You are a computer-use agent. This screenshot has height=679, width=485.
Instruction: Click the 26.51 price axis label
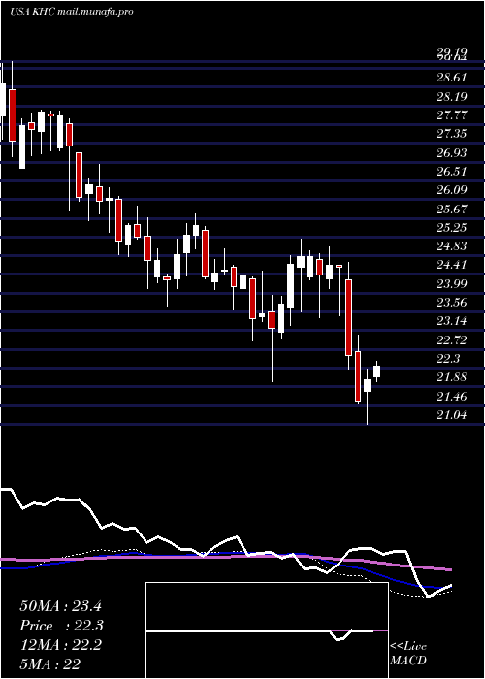tap(452, 172)
